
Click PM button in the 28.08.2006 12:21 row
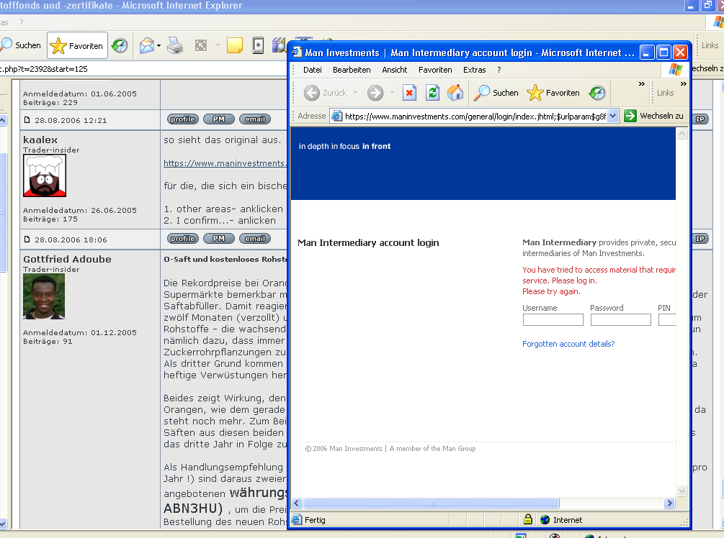pos(219,119)
